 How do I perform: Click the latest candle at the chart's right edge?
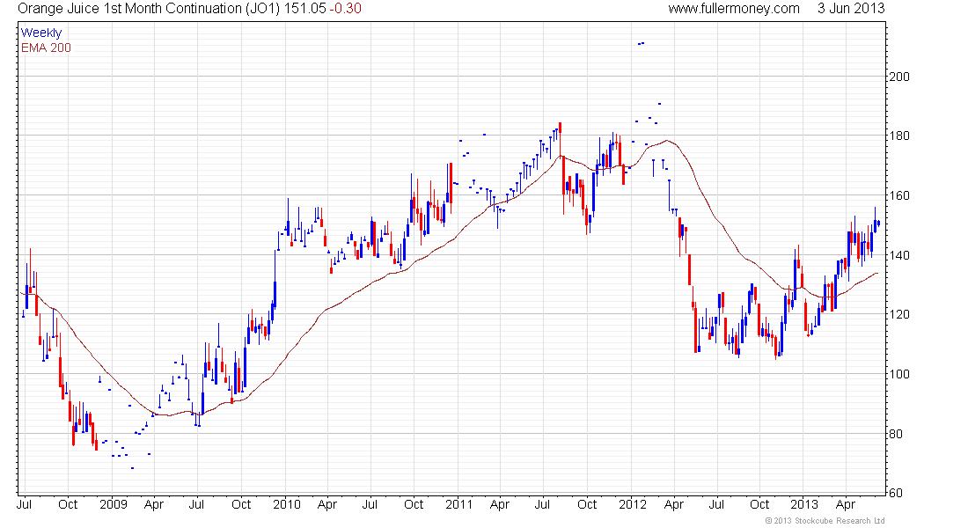878,223
